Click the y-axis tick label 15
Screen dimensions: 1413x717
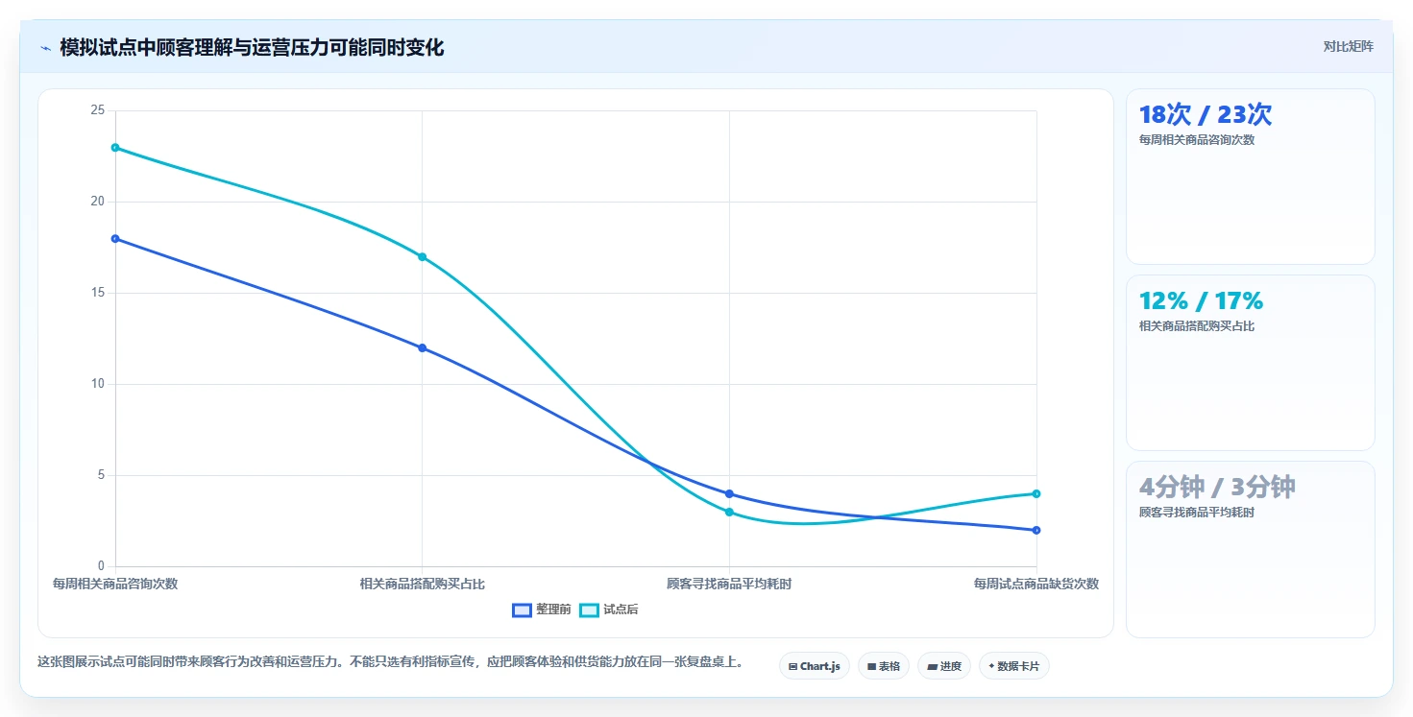pos(97,293)
